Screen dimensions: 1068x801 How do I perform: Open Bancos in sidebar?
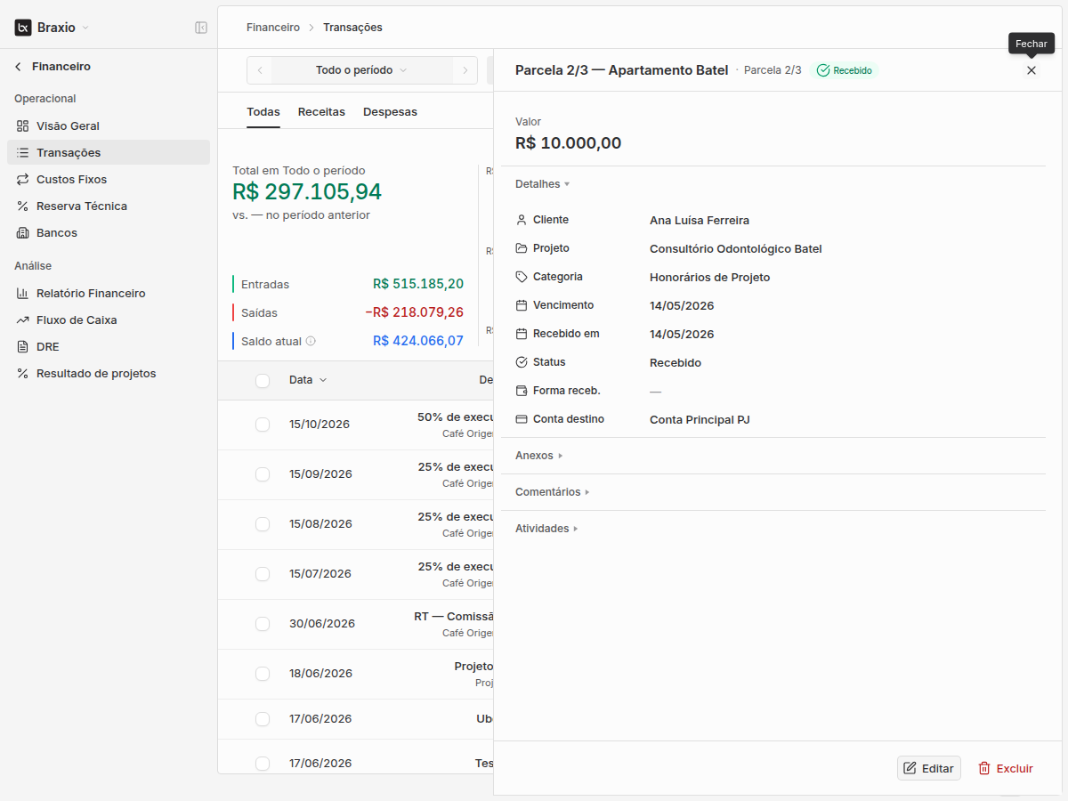(109, 232)
